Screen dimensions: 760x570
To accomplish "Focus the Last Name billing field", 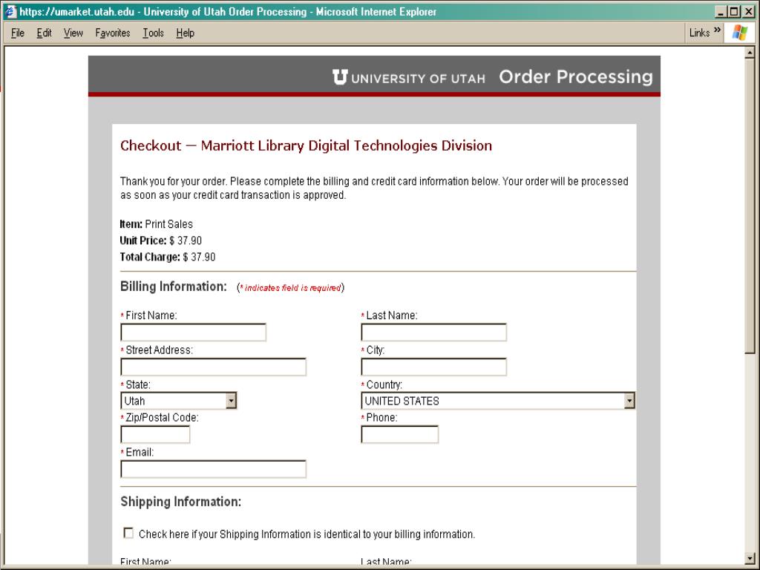I will (433, 332).
